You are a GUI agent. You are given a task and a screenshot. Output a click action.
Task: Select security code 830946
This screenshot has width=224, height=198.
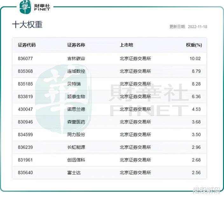tap(25, 122)
